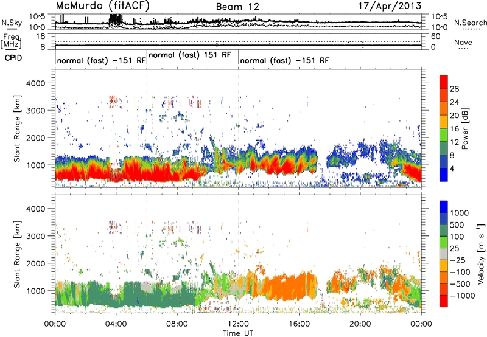Click the "Velocity [m s-1]" colorbar label
Screen dimensions: 487x337
[x=481, y=254]
